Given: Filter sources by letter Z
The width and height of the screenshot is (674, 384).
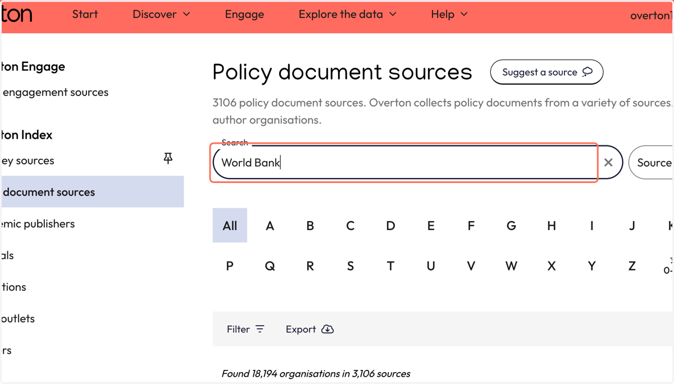Looking at the screenshot, I should [632, 266].
